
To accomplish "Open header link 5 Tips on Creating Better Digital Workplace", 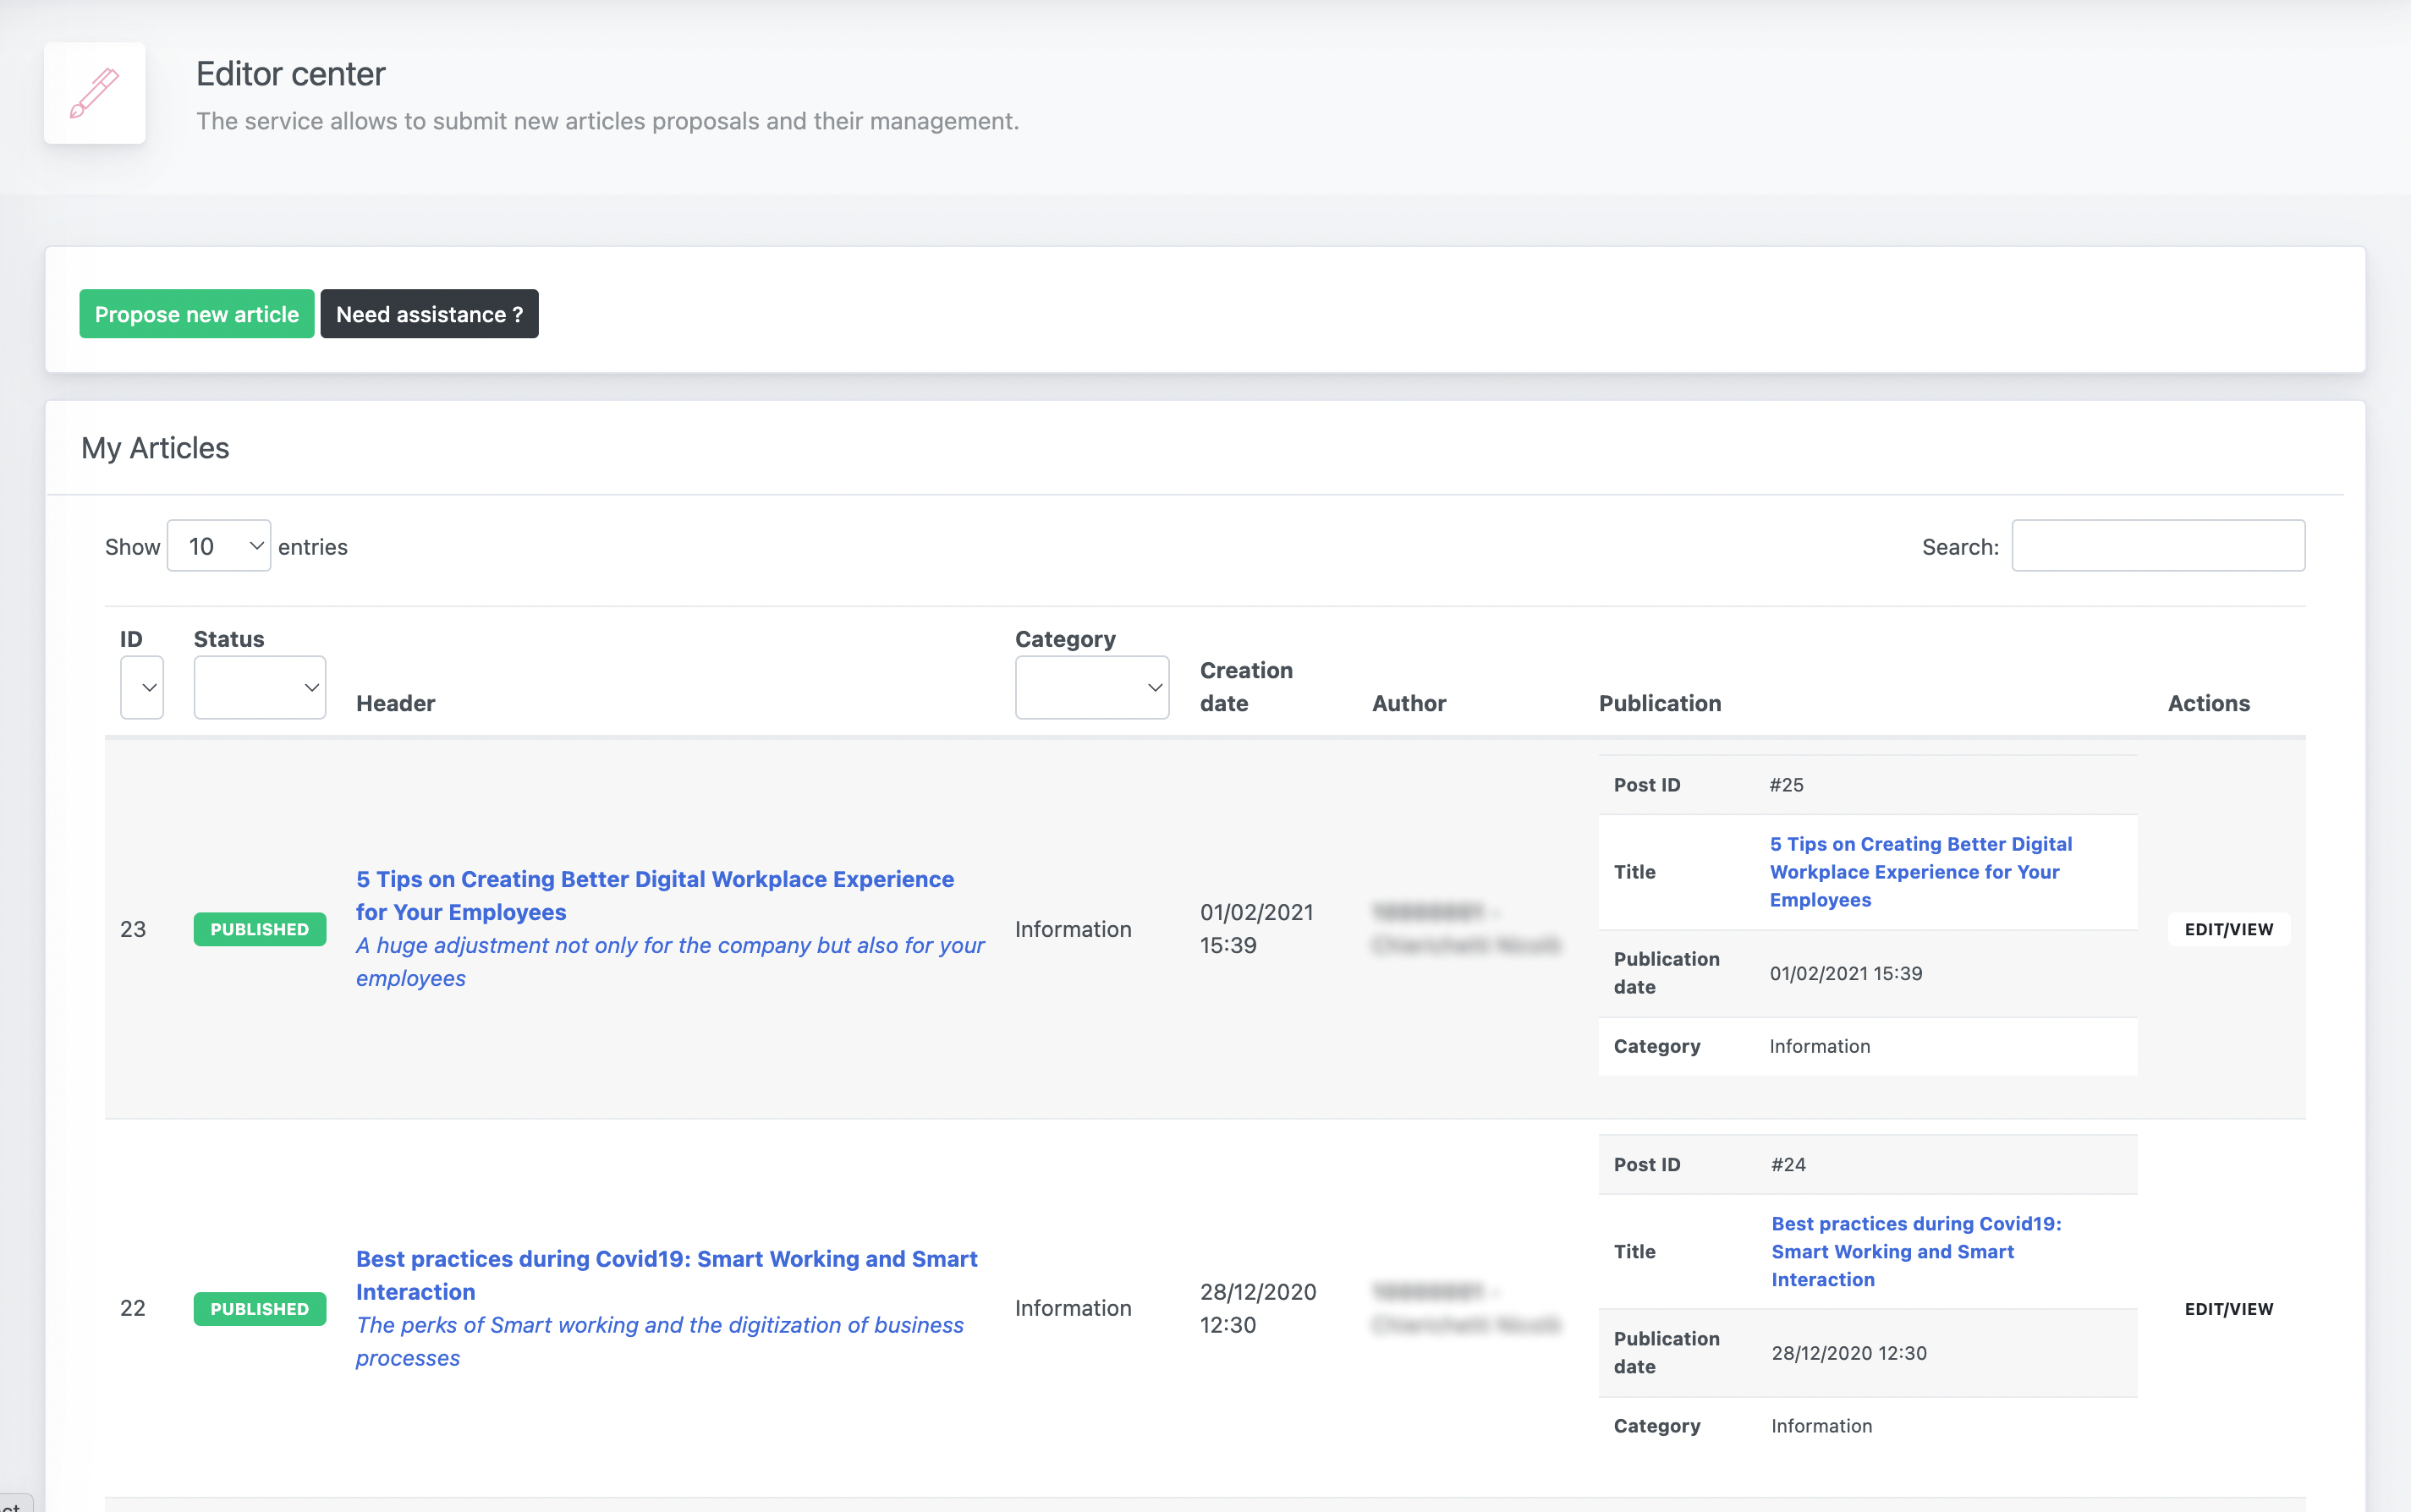I will coord(656,895).
